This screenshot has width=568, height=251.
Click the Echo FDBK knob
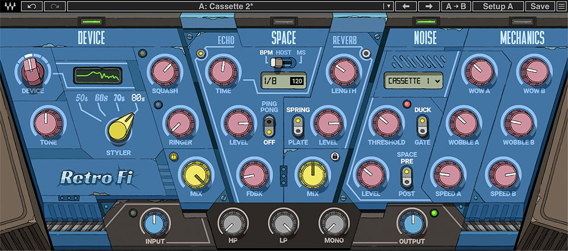point(254,175)
